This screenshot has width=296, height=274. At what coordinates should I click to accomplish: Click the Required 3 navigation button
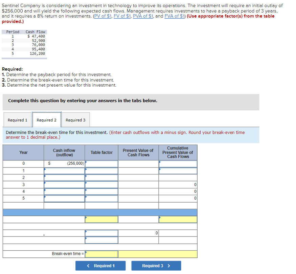tap(156, 266)
